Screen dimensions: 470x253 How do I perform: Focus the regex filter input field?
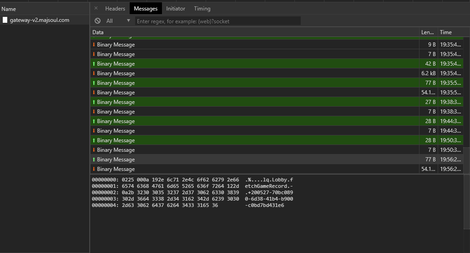(x=217, y=21)
